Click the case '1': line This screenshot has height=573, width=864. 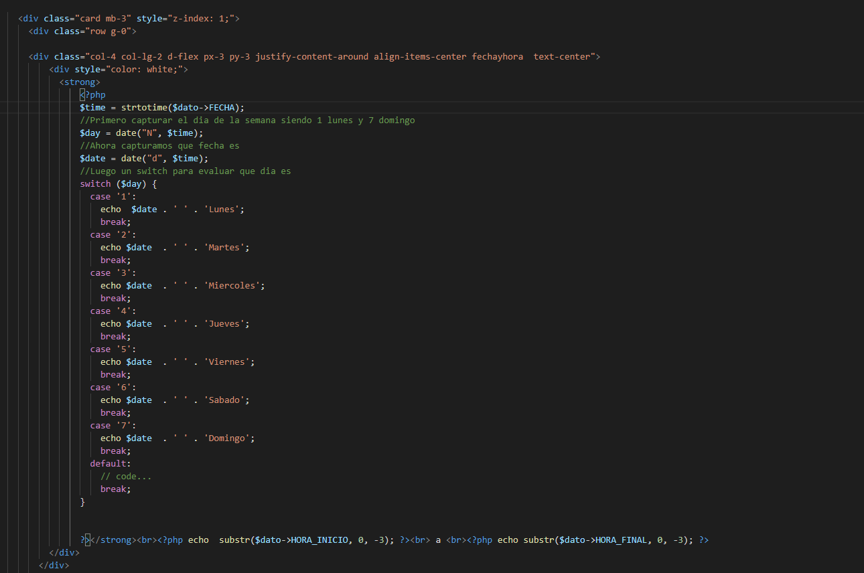click(114, 196)
